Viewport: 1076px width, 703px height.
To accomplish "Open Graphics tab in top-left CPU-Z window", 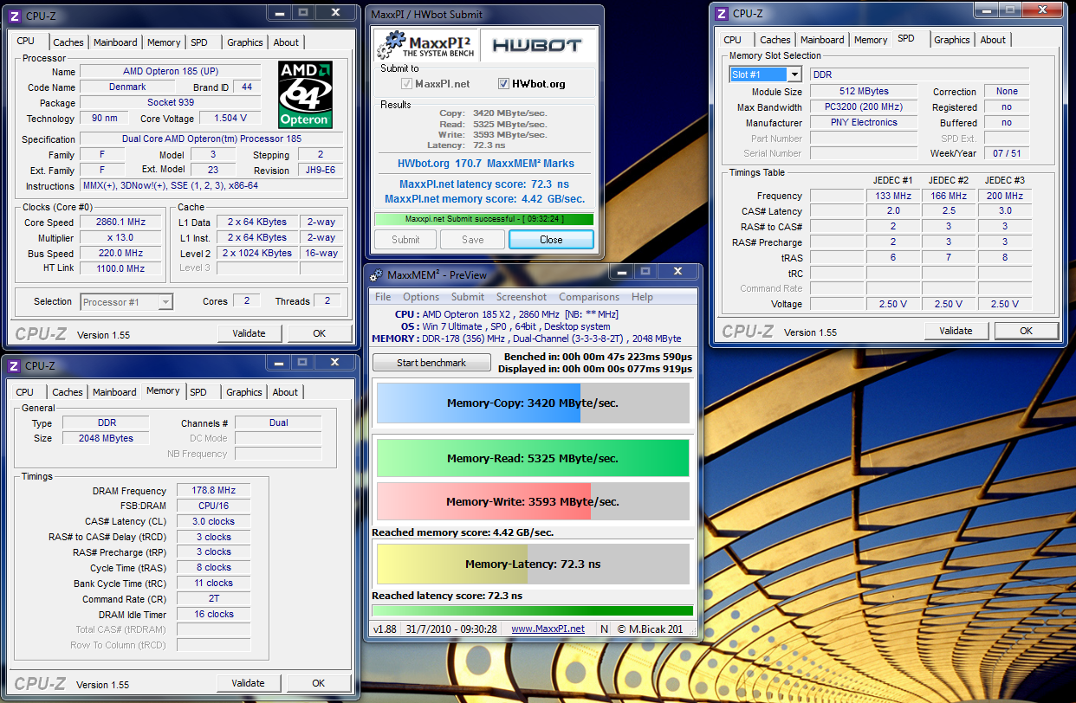I will click(x=245, y=42).
